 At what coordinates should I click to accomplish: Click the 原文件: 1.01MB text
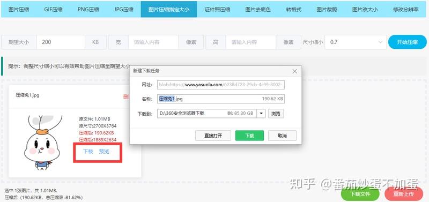[x=94, y=119]
